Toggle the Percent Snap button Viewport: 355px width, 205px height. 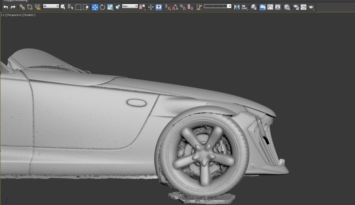pyautogui.click(x=183, y=7)
